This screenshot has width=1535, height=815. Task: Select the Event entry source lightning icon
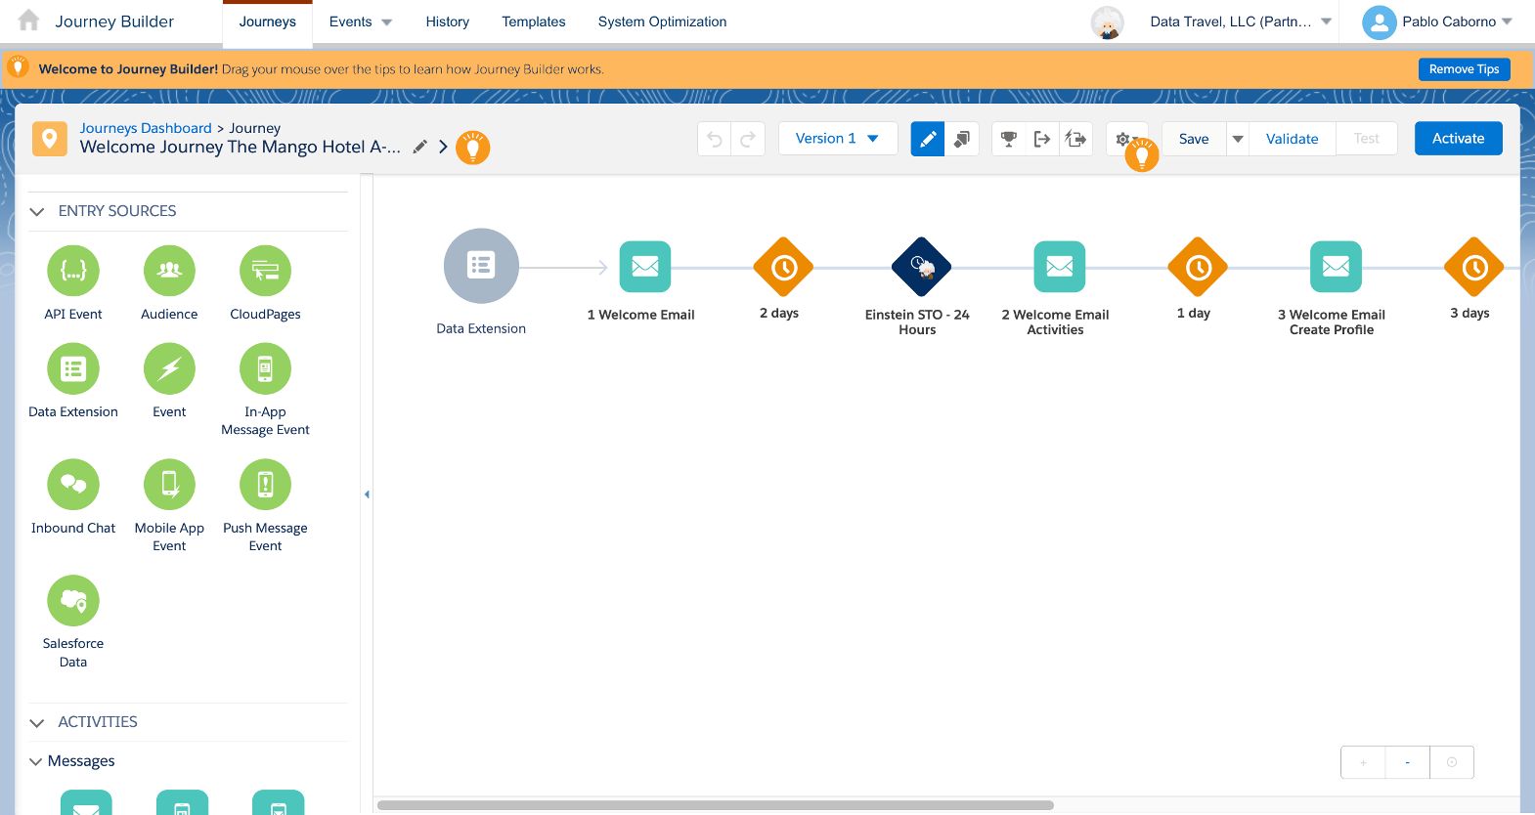[169, 368]
